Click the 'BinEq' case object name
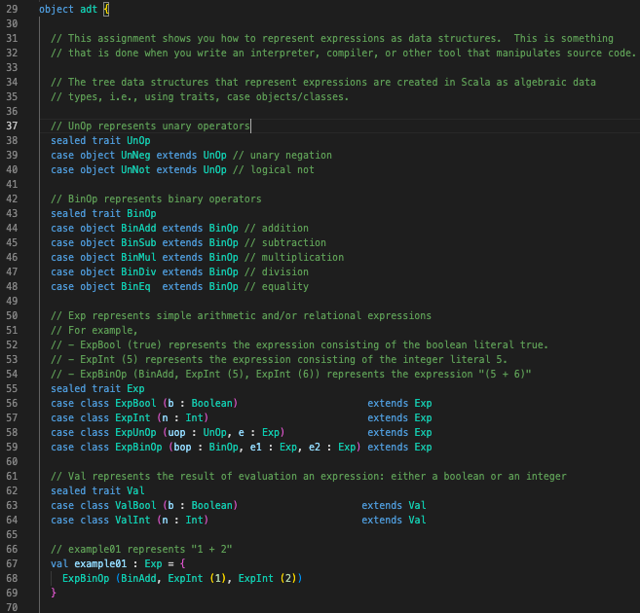This screenshot has height=613, width=640. coord(135,286)
